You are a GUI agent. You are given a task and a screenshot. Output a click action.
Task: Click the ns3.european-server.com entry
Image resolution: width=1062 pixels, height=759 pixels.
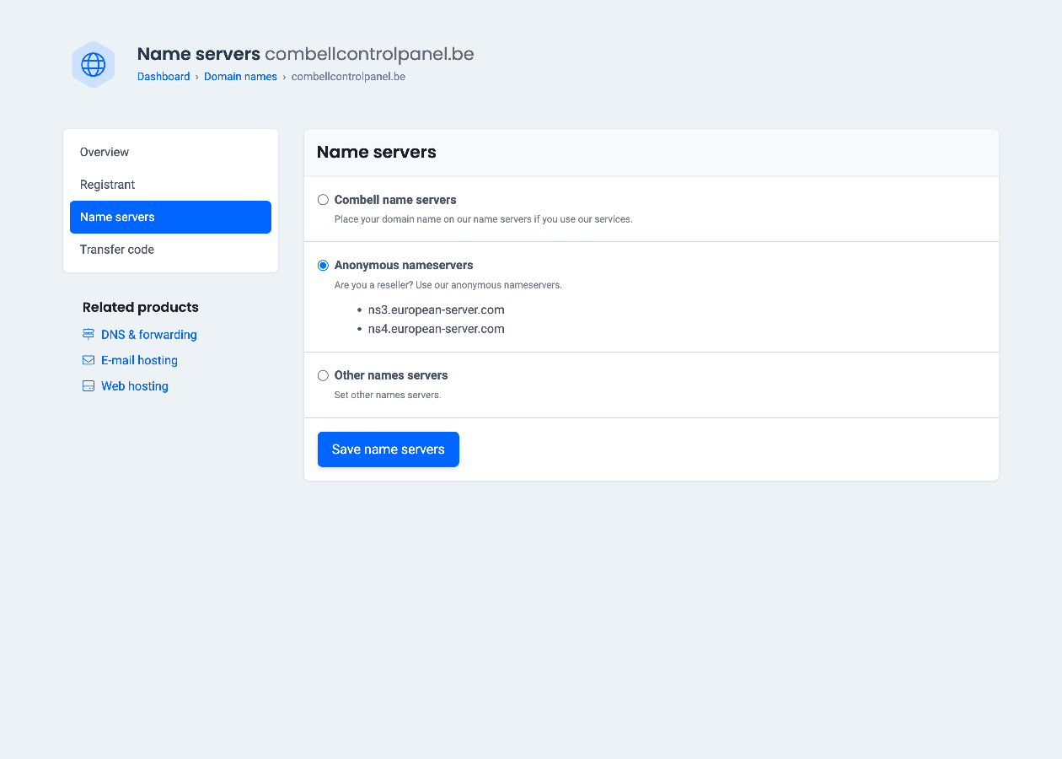pos(437,310)
